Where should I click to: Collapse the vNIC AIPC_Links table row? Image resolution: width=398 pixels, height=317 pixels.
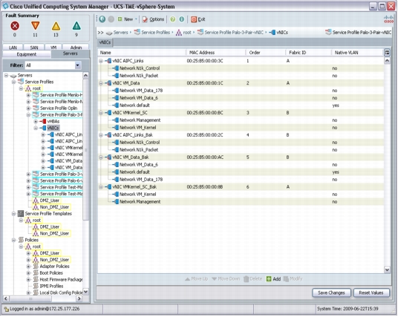[x=101, y=61]
